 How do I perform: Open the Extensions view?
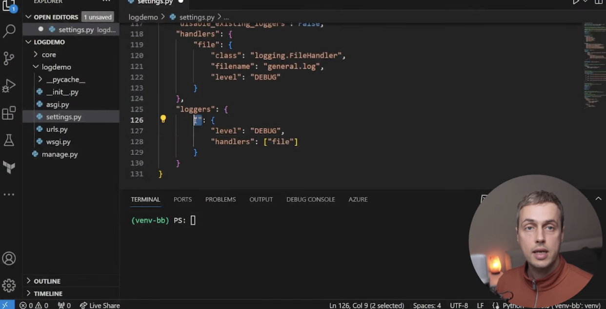click(10, 113)
